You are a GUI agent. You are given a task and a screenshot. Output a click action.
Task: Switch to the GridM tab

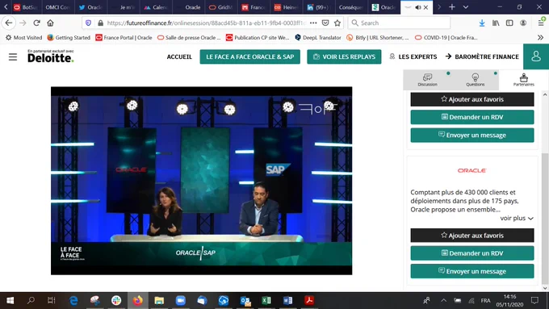(x=220, y=7)
